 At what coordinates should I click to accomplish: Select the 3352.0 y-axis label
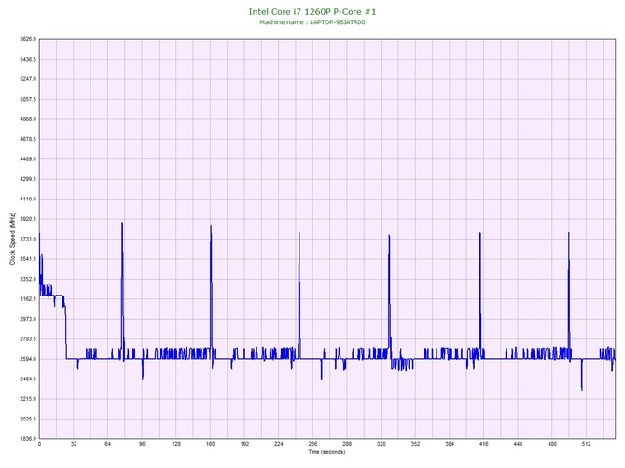click(28, 279)
